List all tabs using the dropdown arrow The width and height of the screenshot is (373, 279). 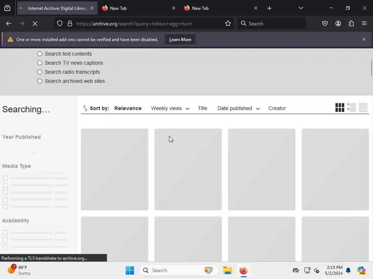[301, 8]
